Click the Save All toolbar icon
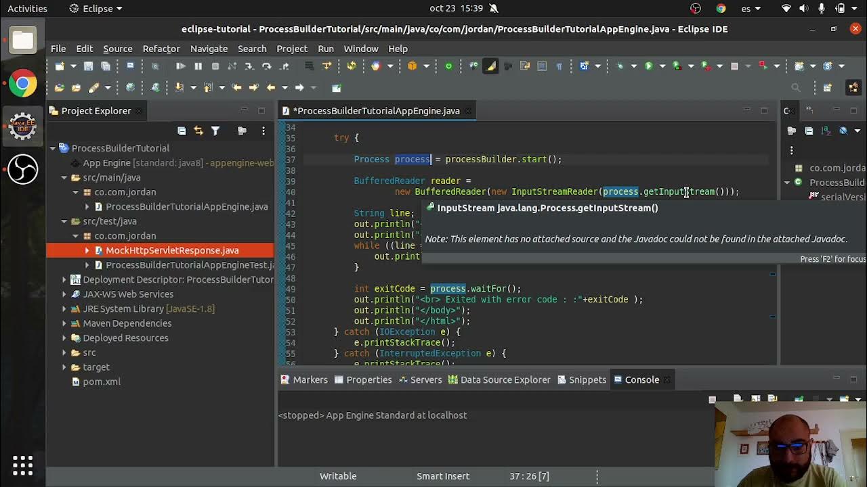Image resolution: width=867 pixels, height=487 pixels. click(105, 66)
